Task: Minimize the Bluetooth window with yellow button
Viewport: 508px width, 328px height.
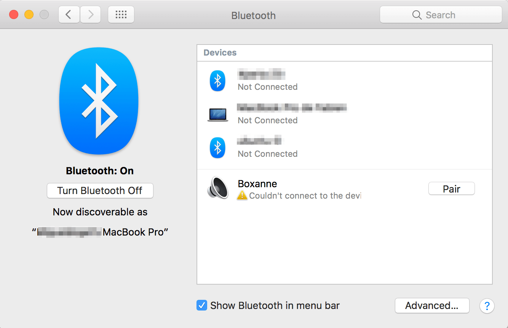Action: (29, 15)
